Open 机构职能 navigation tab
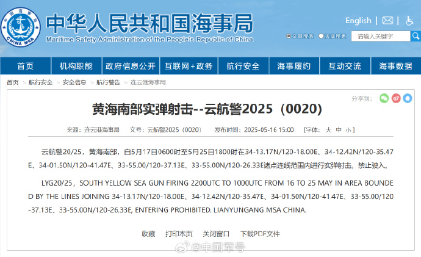The height and width of the screenshot is (257, 421). point(76,66)
